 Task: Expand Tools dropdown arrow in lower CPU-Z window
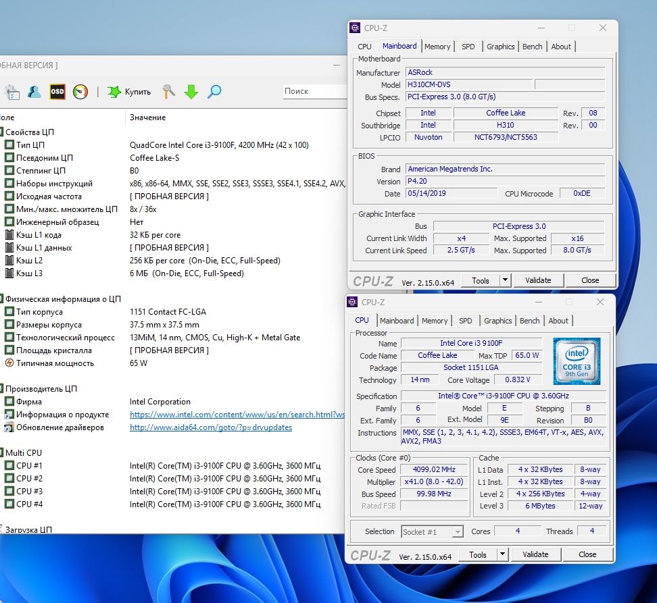pos(503,554)
